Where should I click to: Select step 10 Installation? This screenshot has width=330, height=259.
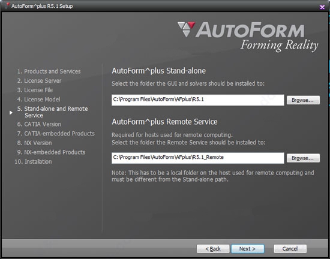33,161
